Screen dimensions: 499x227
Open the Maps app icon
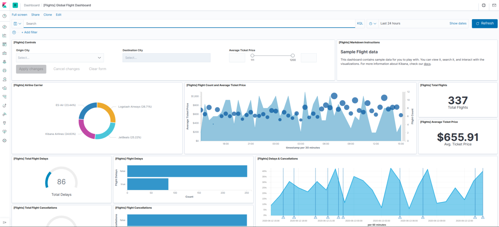(x=5, y=62)
